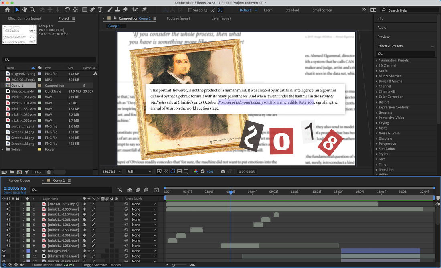Click the project flowchart view icon
Screen dimensions: 441x268
(95, 73)
